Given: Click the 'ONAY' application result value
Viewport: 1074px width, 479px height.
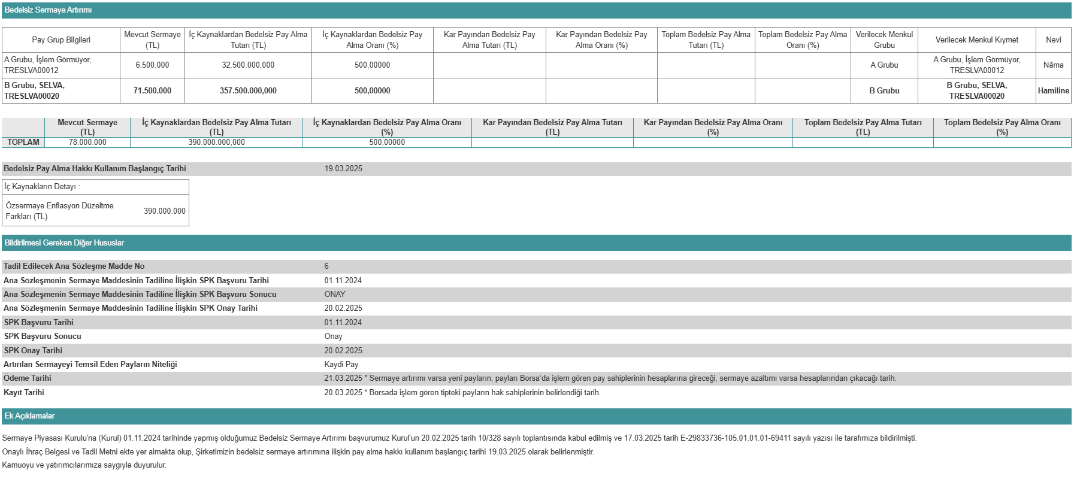Looking at the screenshot, I should pyautogui.click(x=335, y=294).
